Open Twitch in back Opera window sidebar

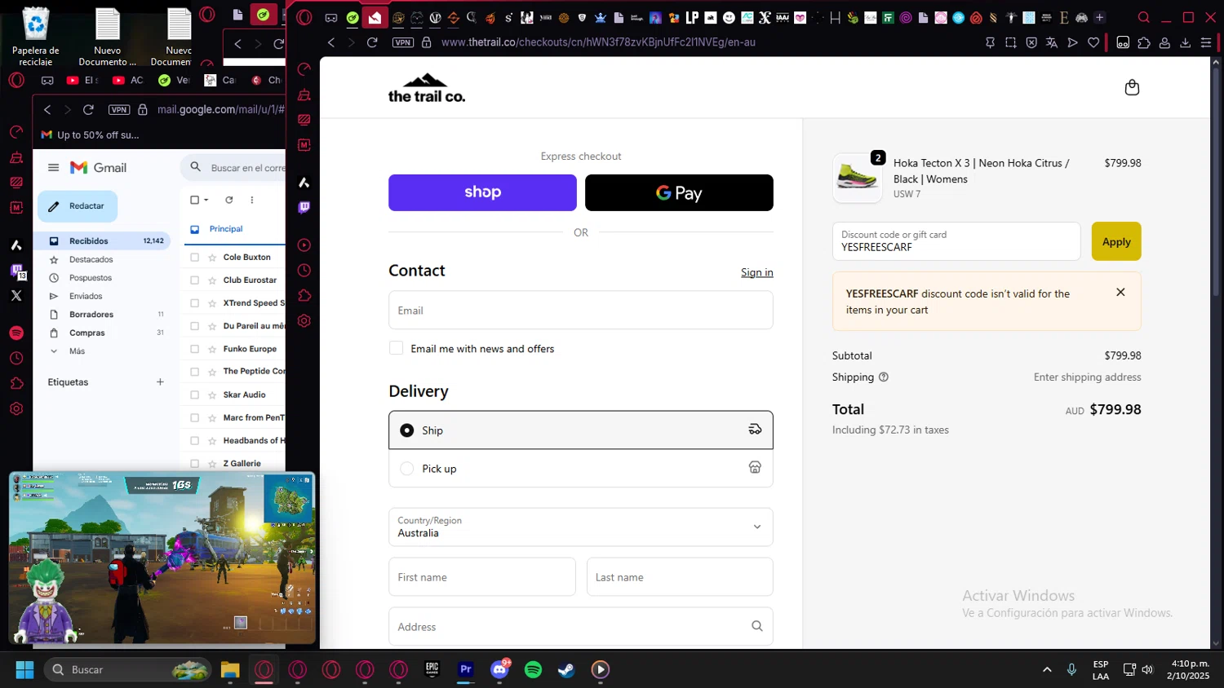pyautogui.click(x=16, y=271)
